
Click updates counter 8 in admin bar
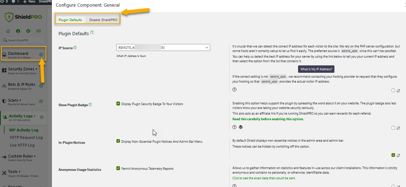pyautogui.click(x=4, y=1)
